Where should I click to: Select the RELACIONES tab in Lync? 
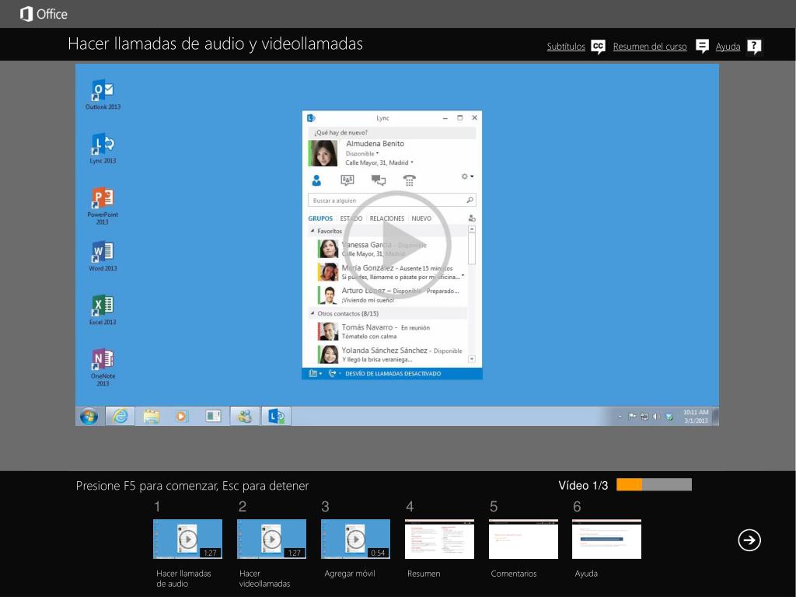[x=387, y=218]
